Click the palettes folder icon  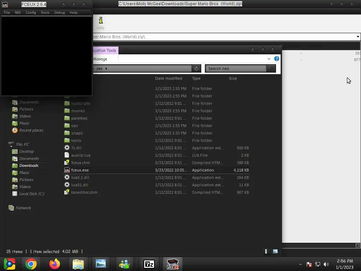(x=67, y=118)
